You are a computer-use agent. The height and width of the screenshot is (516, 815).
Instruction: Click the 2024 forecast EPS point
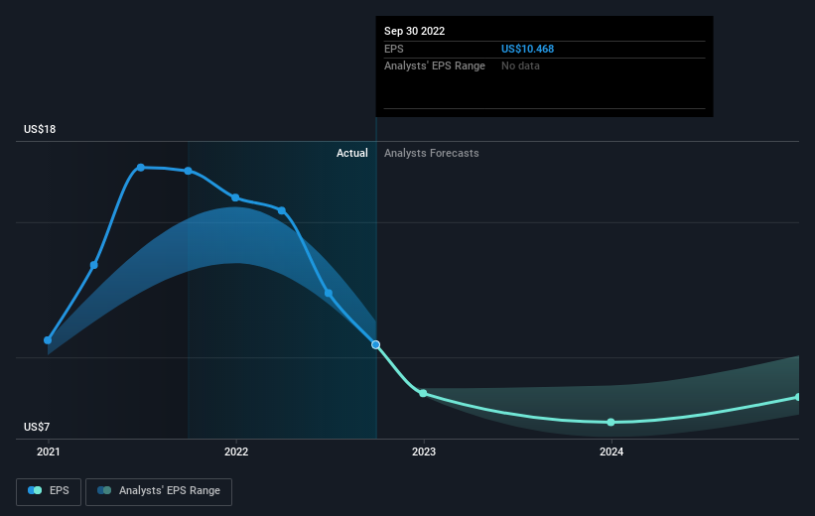(x=611, y=422)
